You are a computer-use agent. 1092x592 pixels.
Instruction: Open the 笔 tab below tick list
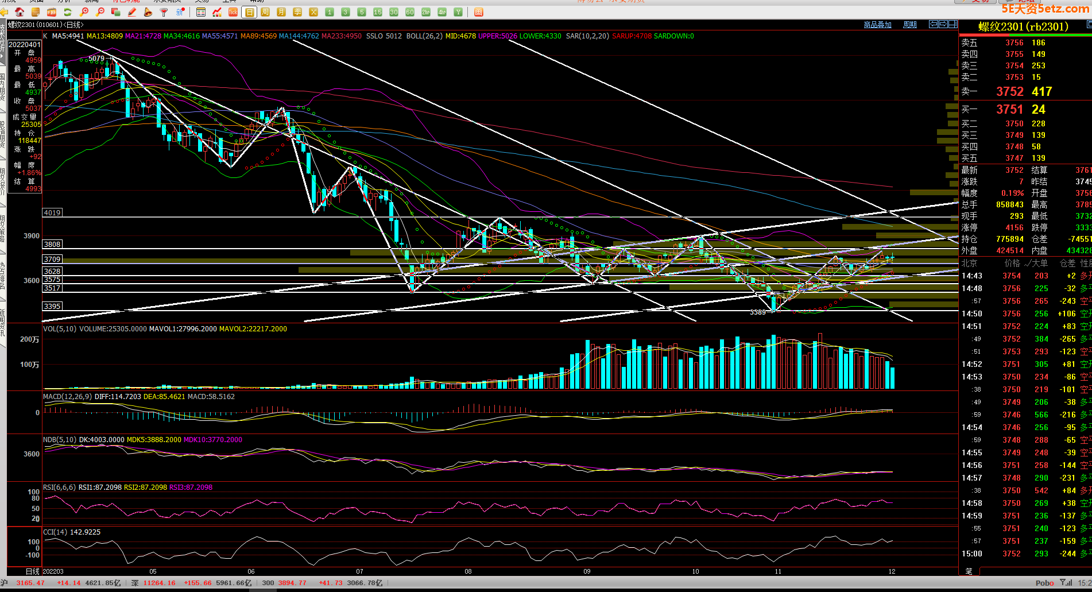pos(969,571)
